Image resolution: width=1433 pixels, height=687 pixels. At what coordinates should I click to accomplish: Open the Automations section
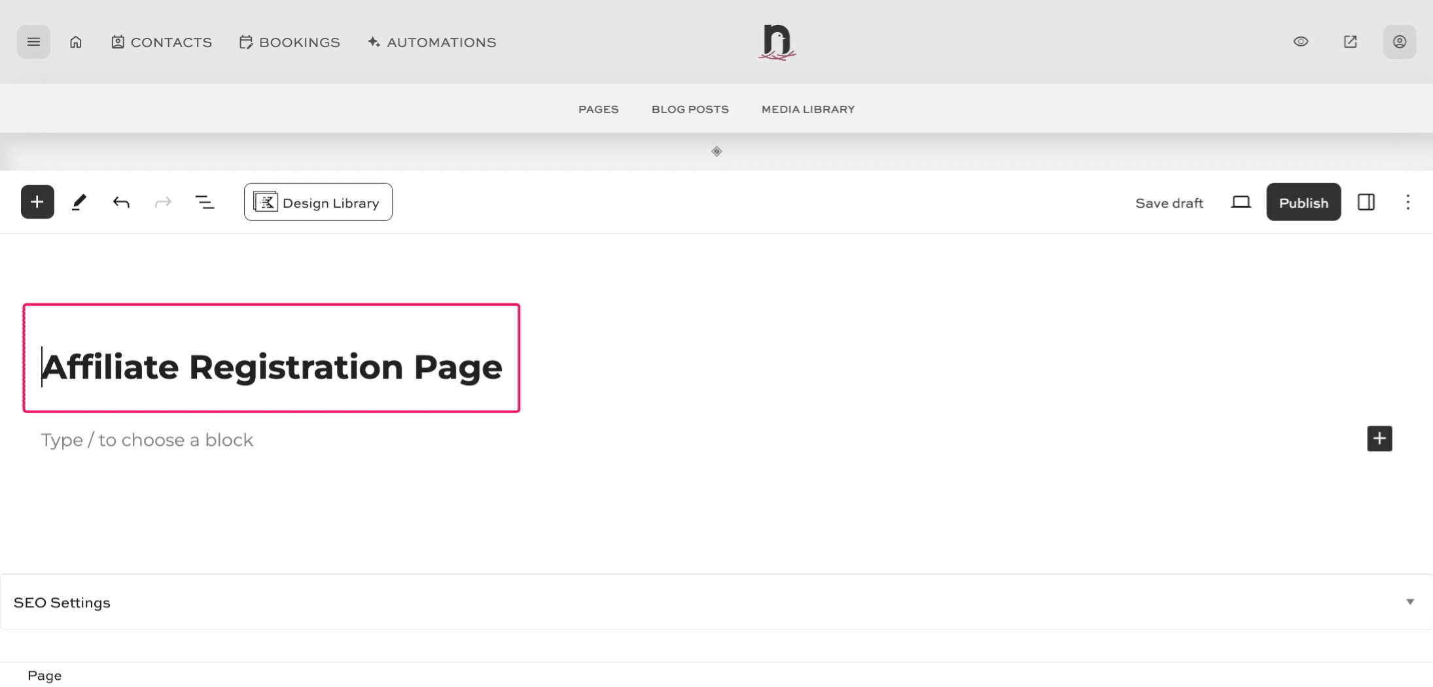pos(432,42)
